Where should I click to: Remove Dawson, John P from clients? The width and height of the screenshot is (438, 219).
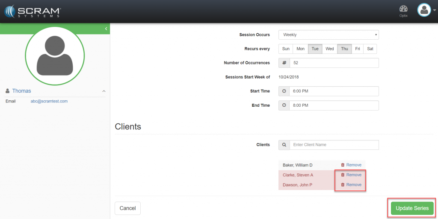(x=351, y=185)
